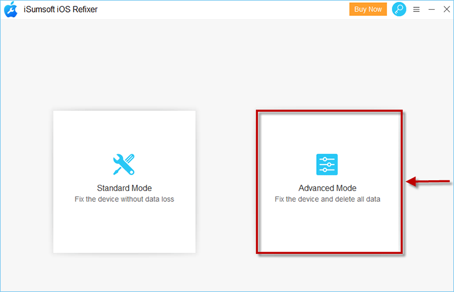The image size is (454, 292).
Task: Click 'Fix the device and delete all data'
Action: pos(327,199)
